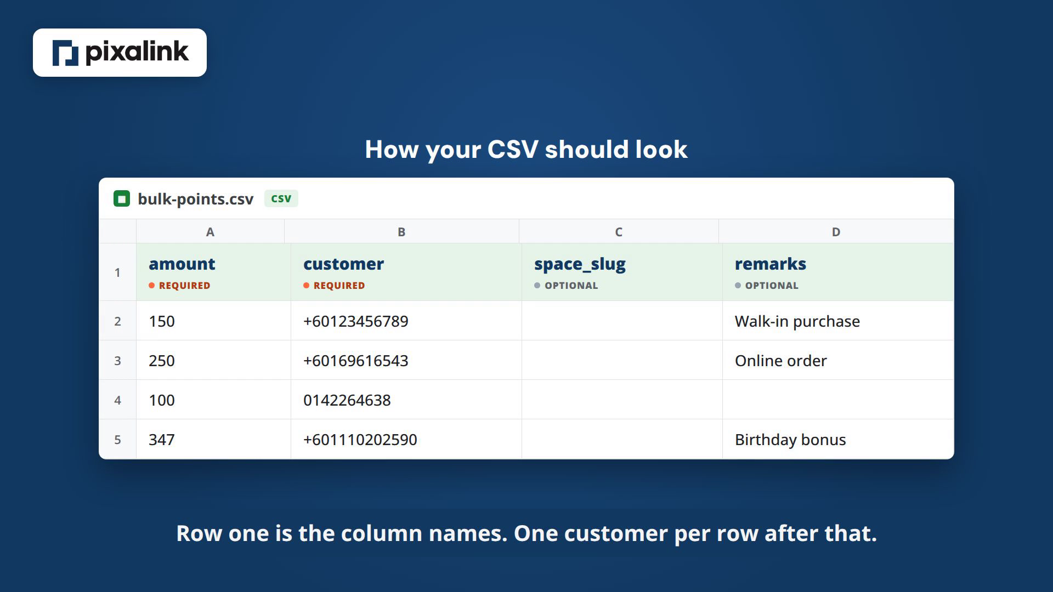
Task: Select column A header
Action: [210, 231]
